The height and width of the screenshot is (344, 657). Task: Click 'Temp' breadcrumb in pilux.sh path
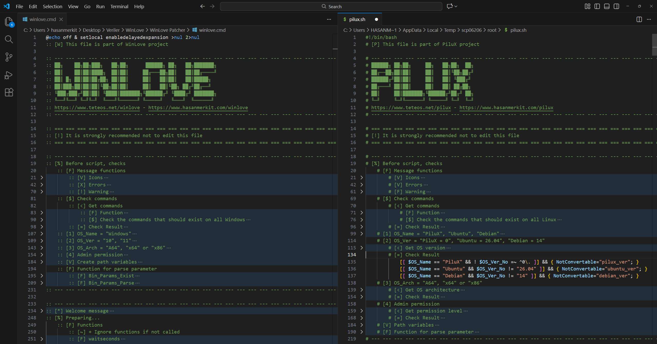coord(450,30)
